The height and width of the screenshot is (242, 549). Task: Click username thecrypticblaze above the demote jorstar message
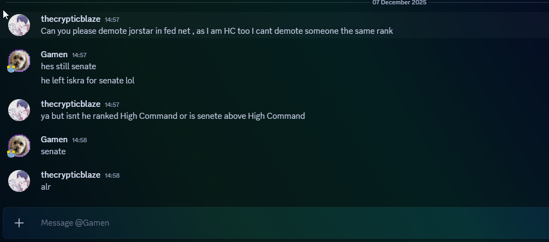pyautogui.click(x=70, y=19)
